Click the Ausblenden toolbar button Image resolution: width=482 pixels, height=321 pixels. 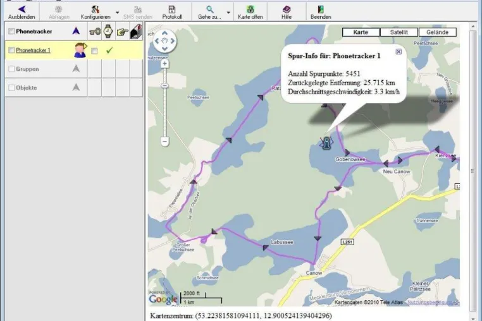click(x=22, y=12)
